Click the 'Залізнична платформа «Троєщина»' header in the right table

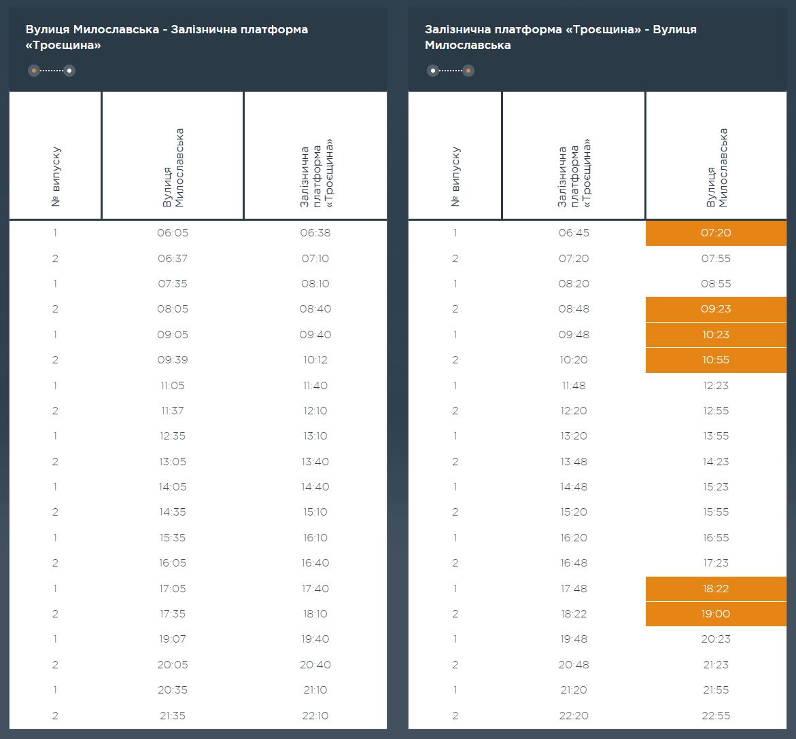pyautogui.click(x=574, y=173)
